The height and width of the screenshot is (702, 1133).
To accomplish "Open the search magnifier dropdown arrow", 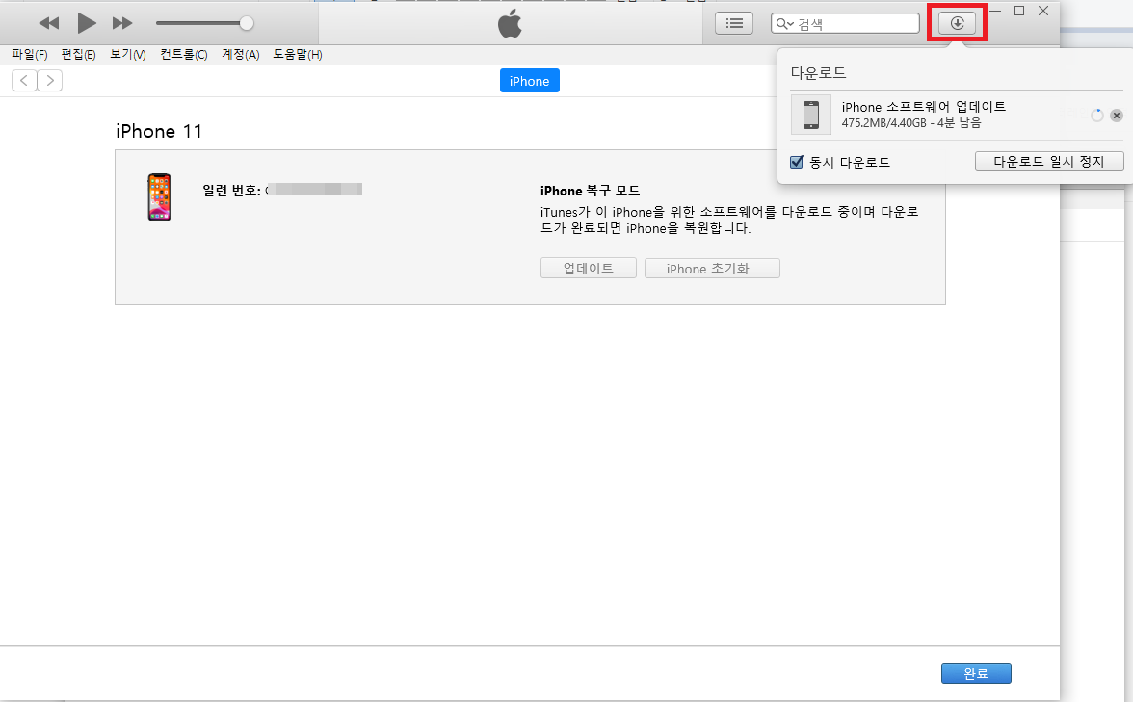I will pyautogui.click(x=784, y=24).
